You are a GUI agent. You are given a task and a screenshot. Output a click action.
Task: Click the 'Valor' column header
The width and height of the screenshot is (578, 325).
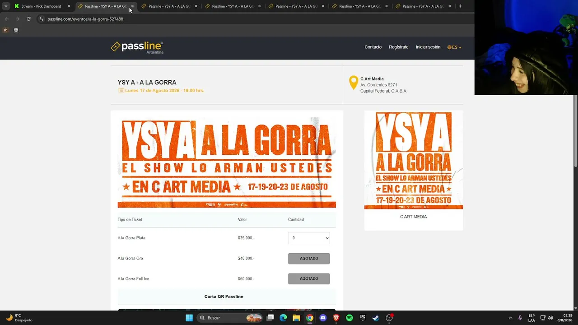coord(242,219)
